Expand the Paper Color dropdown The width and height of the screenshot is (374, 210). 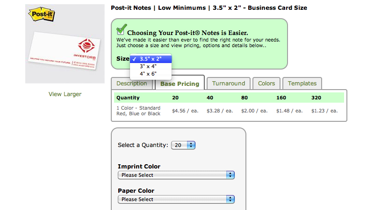tap(176, 199)
